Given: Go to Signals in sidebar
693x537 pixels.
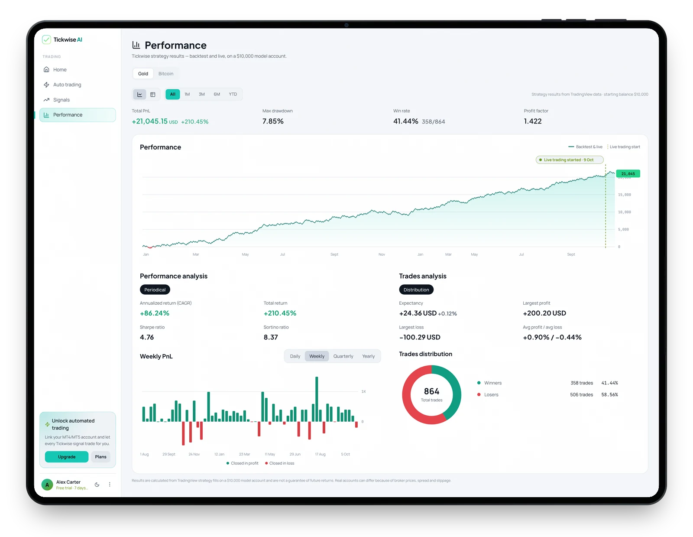Looking at the screenshot, I should coord(78,100).
